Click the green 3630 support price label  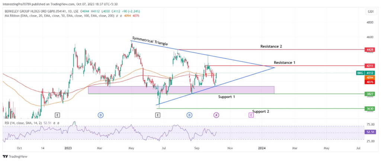tap(369, 109)
